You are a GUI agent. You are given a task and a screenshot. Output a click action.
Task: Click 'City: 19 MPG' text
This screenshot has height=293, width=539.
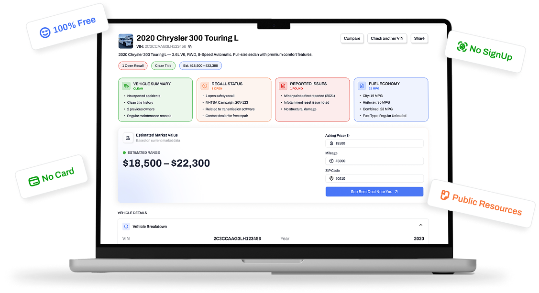click(x=372, y=96)
